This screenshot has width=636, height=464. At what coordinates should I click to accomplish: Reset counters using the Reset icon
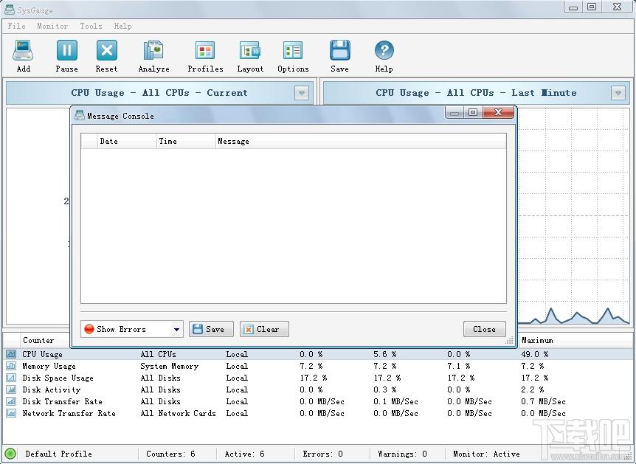coord(107,51)
